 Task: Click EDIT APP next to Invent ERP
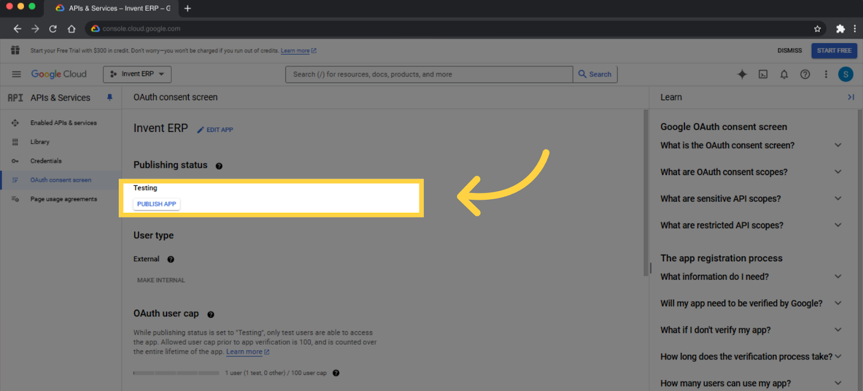point(215,130)
